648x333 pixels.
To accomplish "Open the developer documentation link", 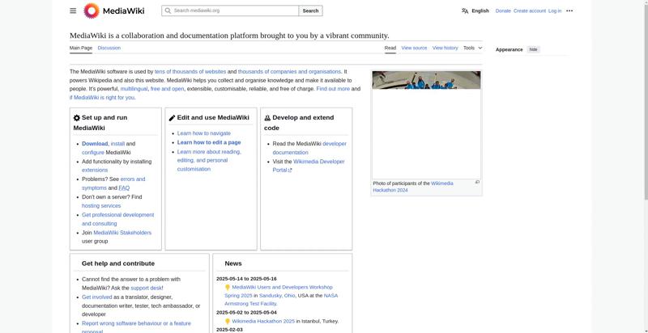I will 309,148.
